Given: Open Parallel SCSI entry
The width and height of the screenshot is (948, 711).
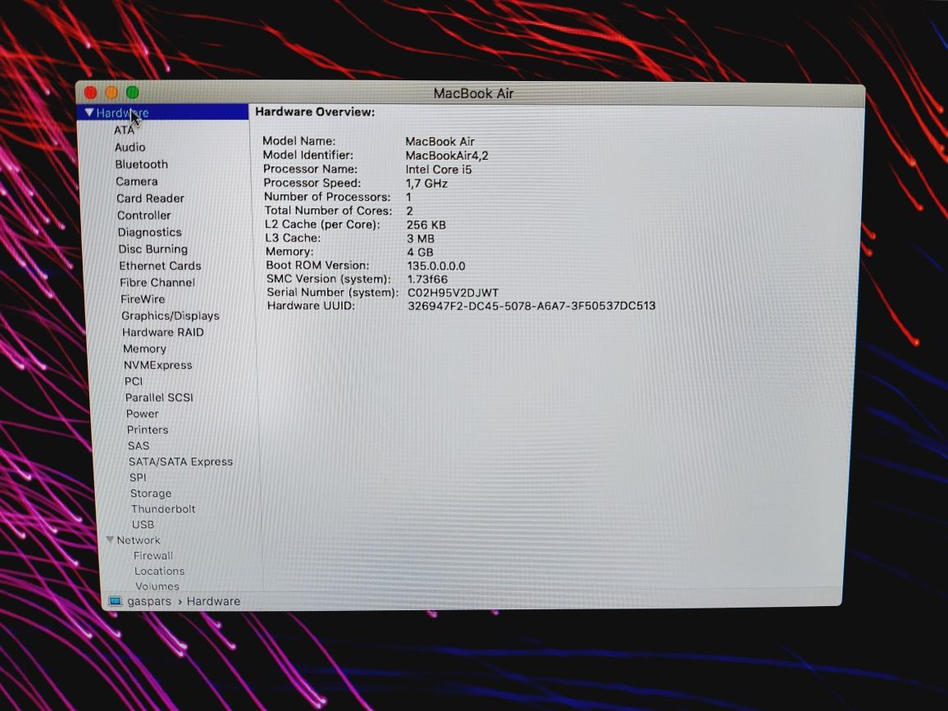Looking at the screenshot, I should coord(159,397).
